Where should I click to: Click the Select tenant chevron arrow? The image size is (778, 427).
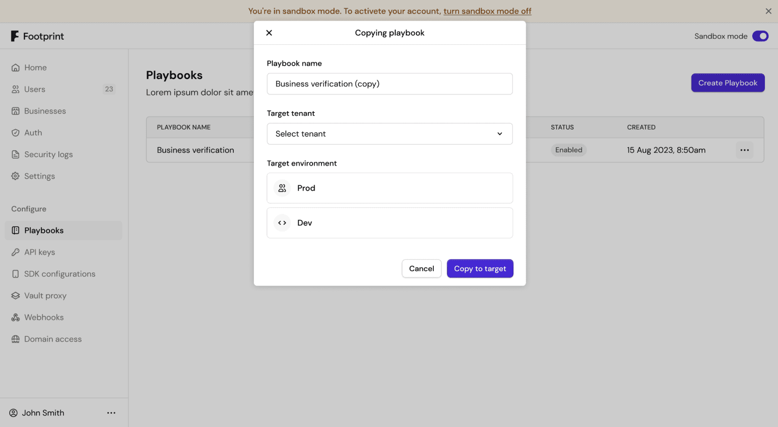[499, 134]
